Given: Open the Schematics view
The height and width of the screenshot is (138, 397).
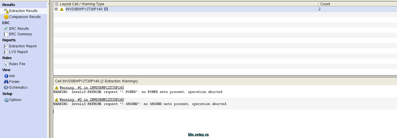Looking at the screenshot, I should [18, 88].
